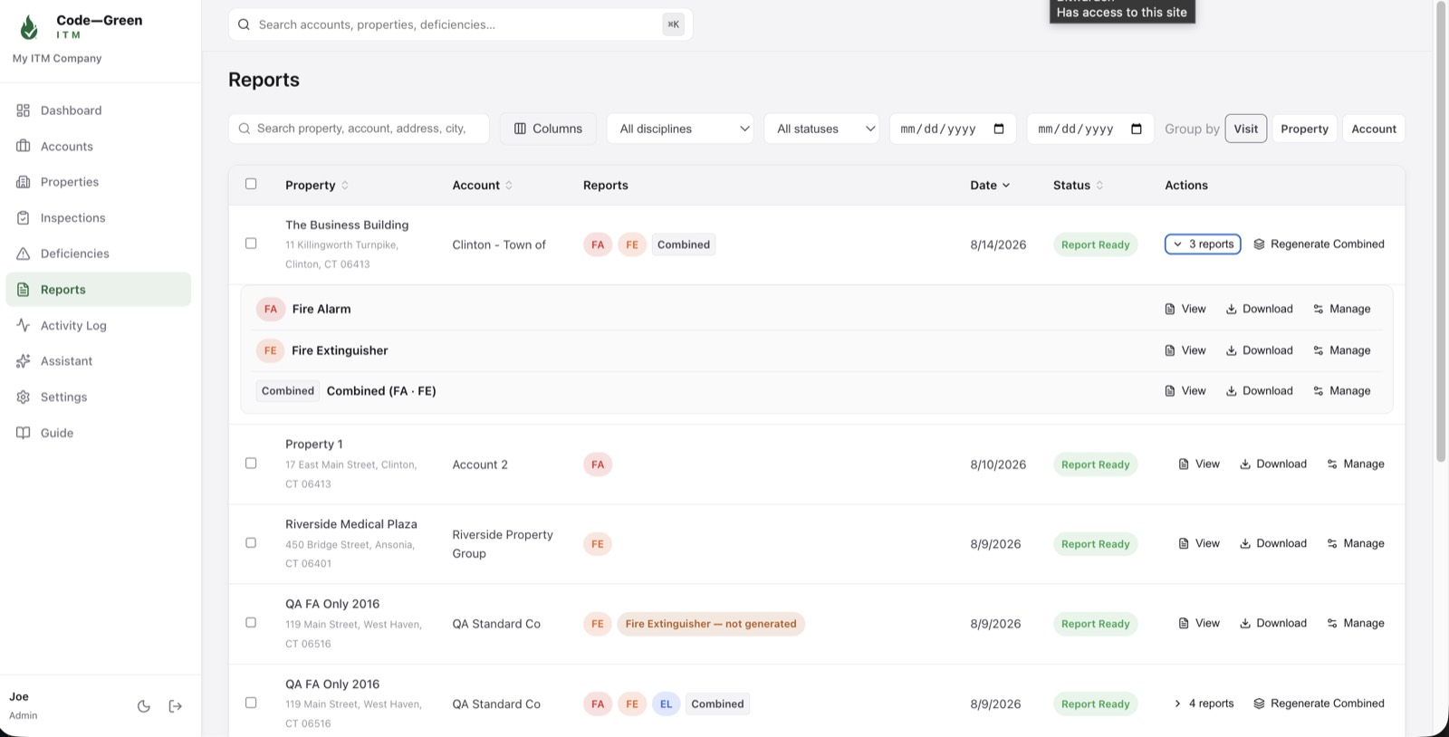The image size is (1449, 737).
Task: Open Settings in sidebar
Action: (x=99, y=397)
